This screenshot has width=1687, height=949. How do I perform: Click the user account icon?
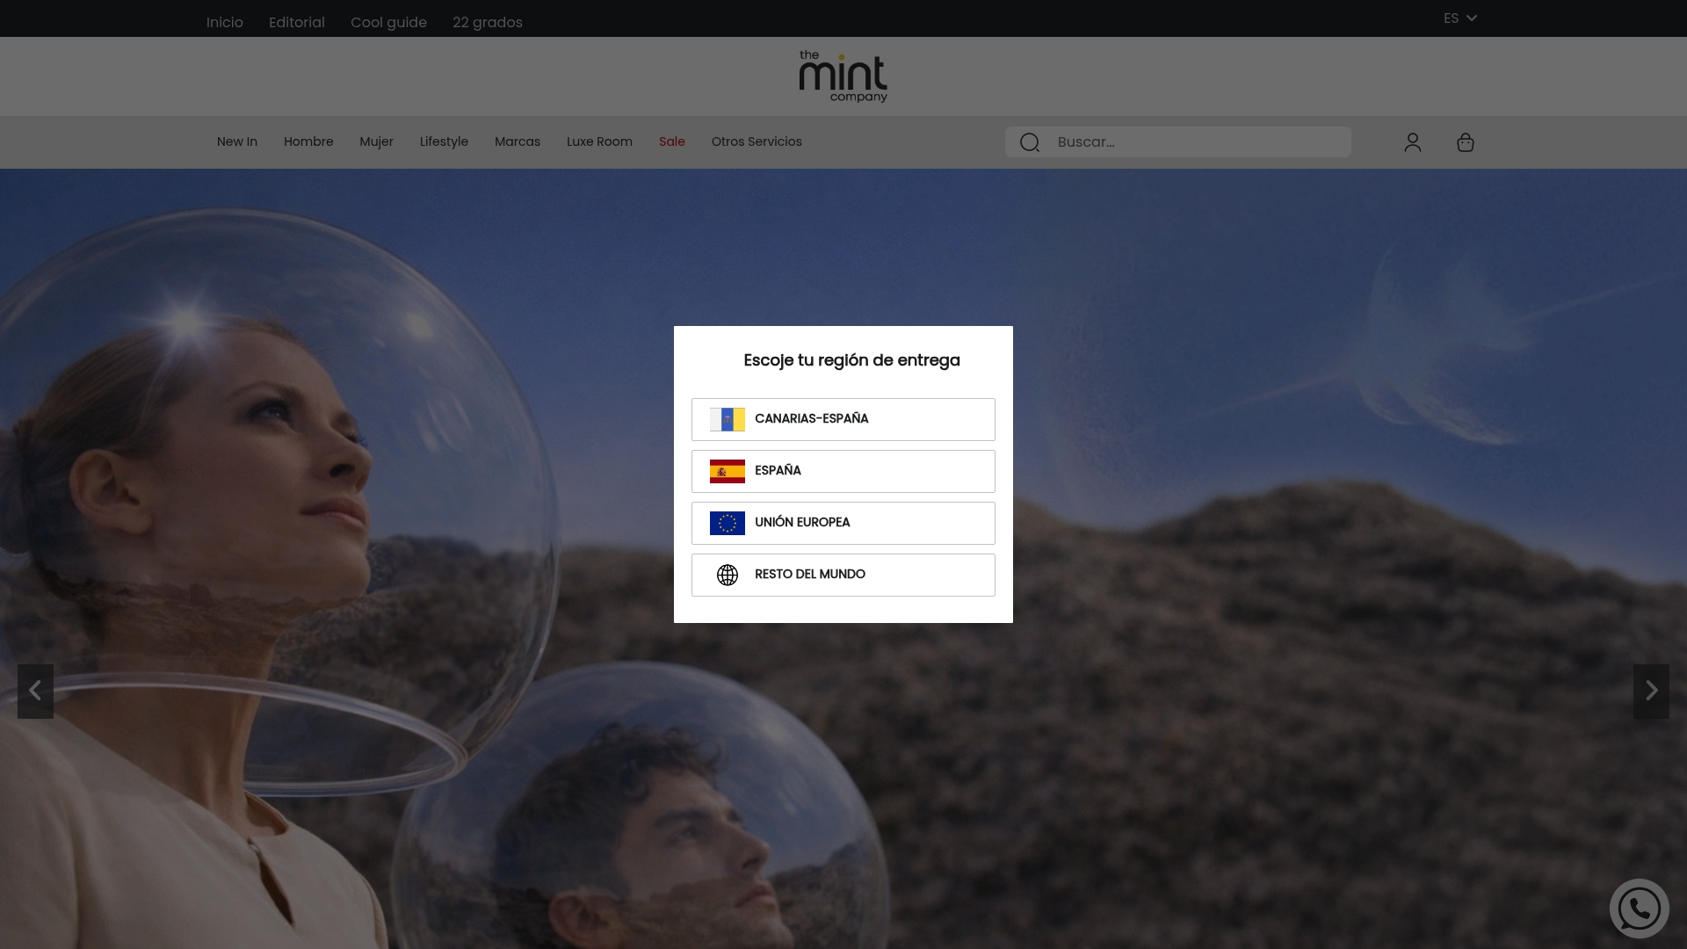(x=1412, y=141)
